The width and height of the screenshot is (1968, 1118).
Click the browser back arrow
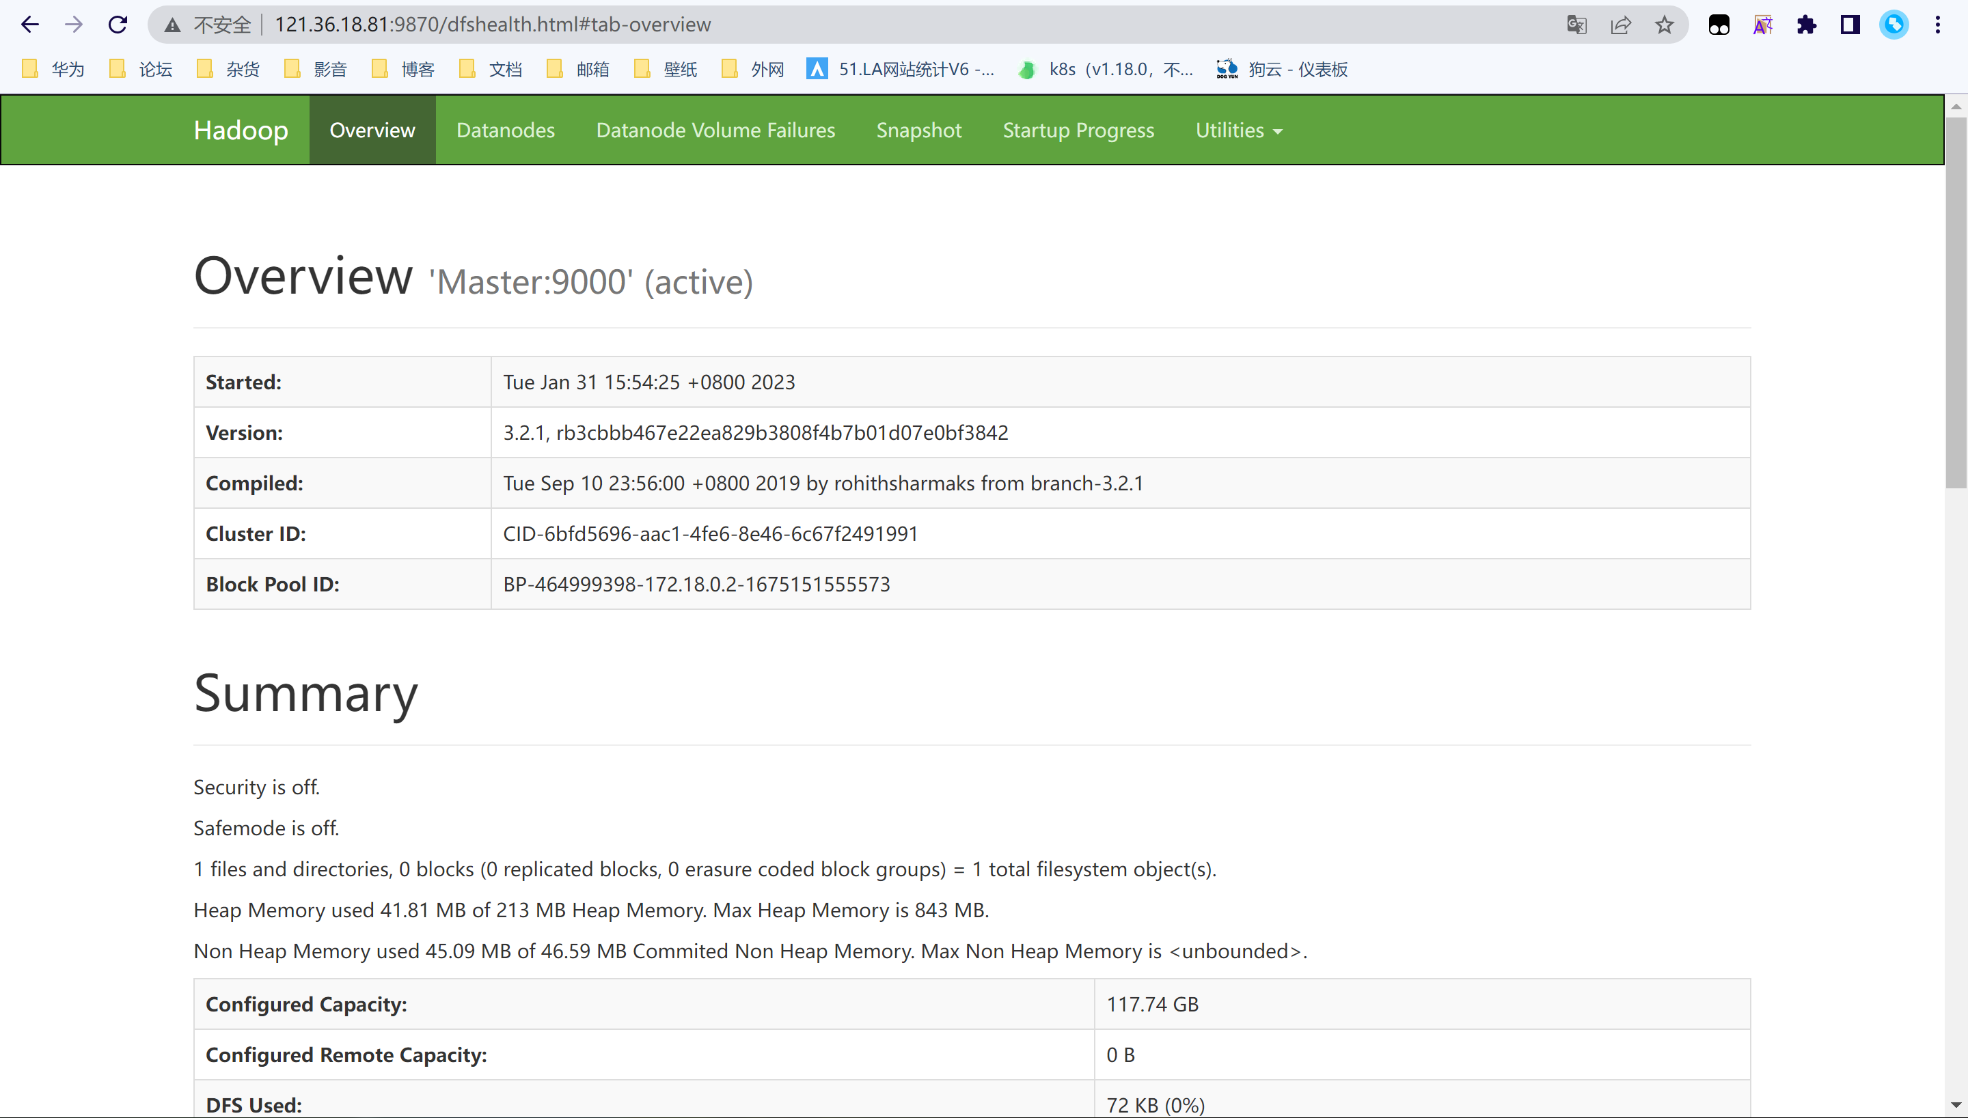(30, 25)
